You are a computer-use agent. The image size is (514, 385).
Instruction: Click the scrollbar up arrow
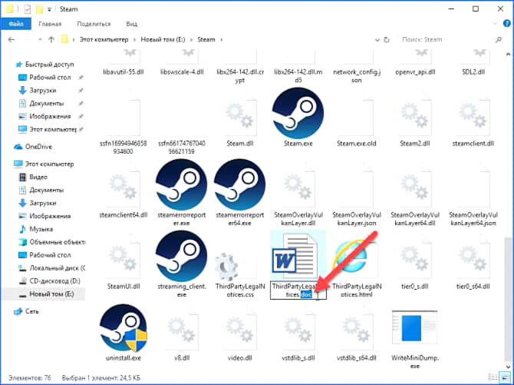click(x=508, y=55)
